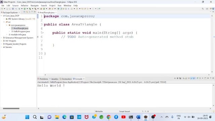Toggle Show Console on standard error

tap(194, 78)
